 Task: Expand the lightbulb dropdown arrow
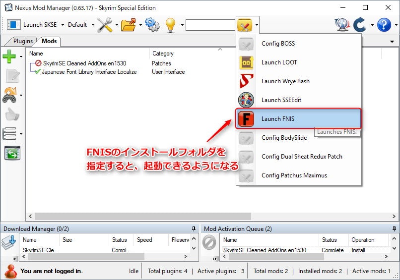(x=182, y=25)
